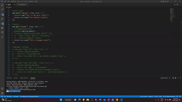Show errors and warnings count in status bar
Viewport: 182px width, 102px height.
tap(9, 96)
